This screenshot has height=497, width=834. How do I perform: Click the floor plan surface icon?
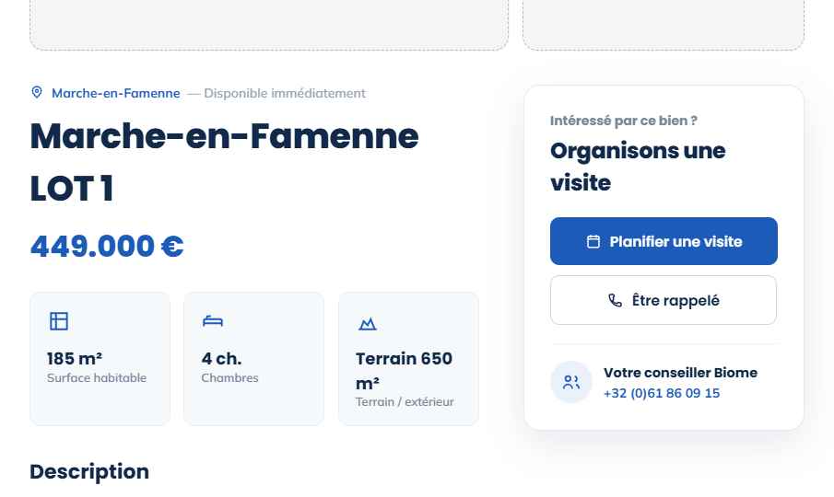pyautogui.click(x=59, y=321)
